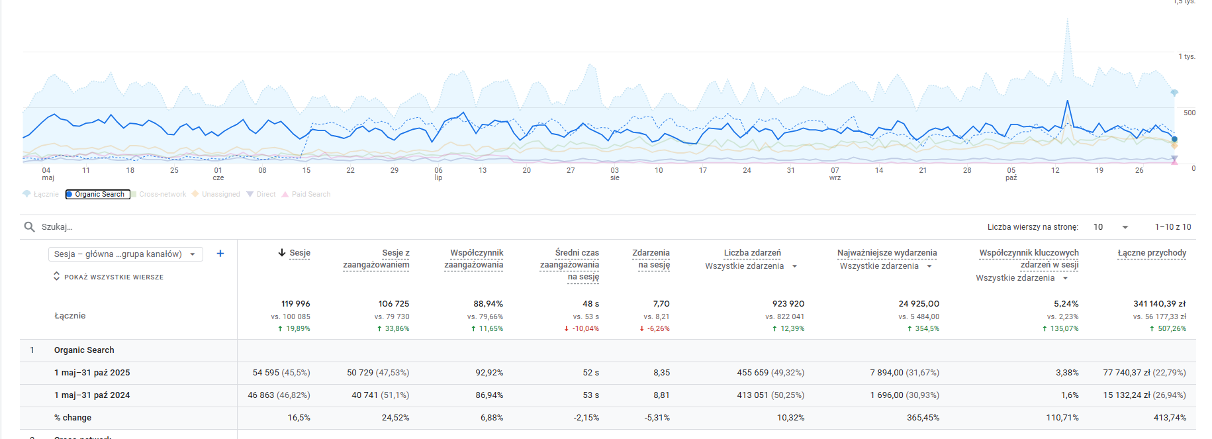Click the sort arrow beside Sesje
This screenshot has height=439, width=1212.
(282, 253)
